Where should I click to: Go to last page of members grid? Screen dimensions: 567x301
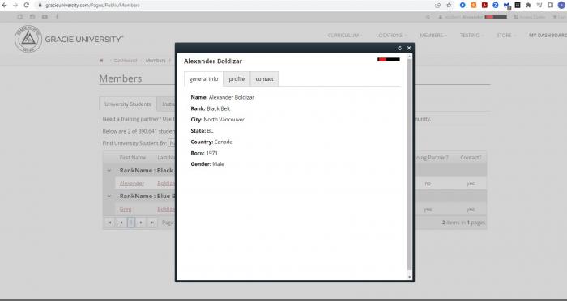152,223
